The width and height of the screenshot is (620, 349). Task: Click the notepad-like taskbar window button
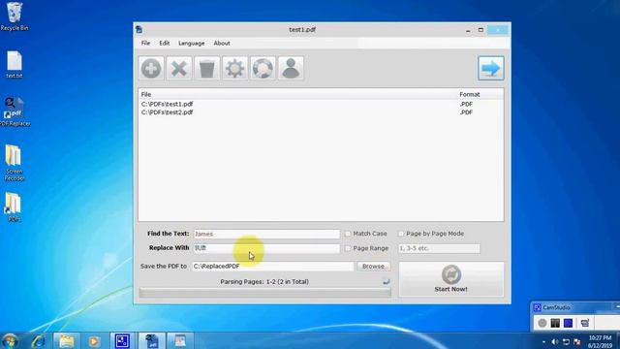pos(180,340)
